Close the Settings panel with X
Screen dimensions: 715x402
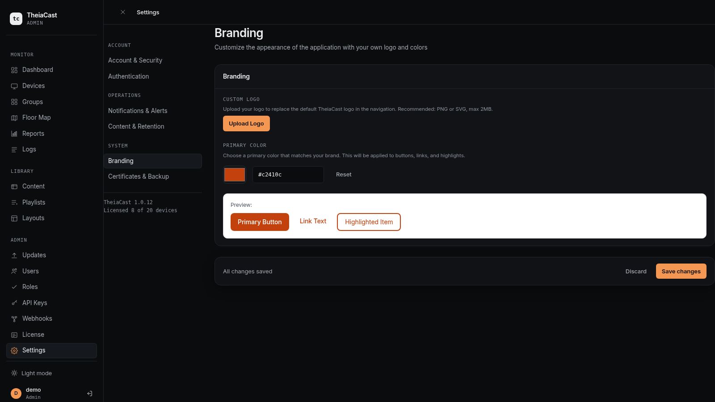pyautogui.click(x=123, y=12)
